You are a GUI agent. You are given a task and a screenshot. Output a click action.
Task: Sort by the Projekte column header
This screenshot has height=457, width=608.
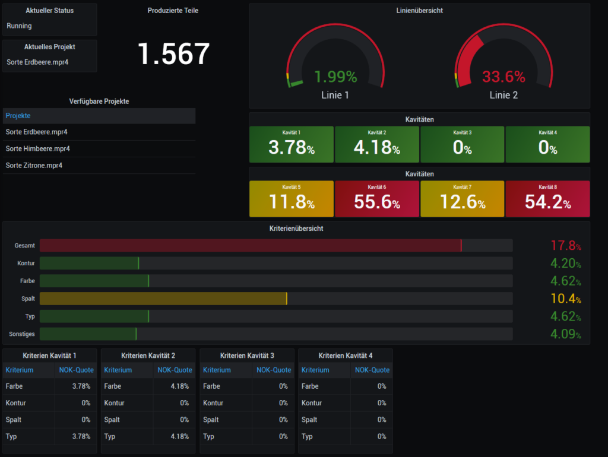(18, 116)
